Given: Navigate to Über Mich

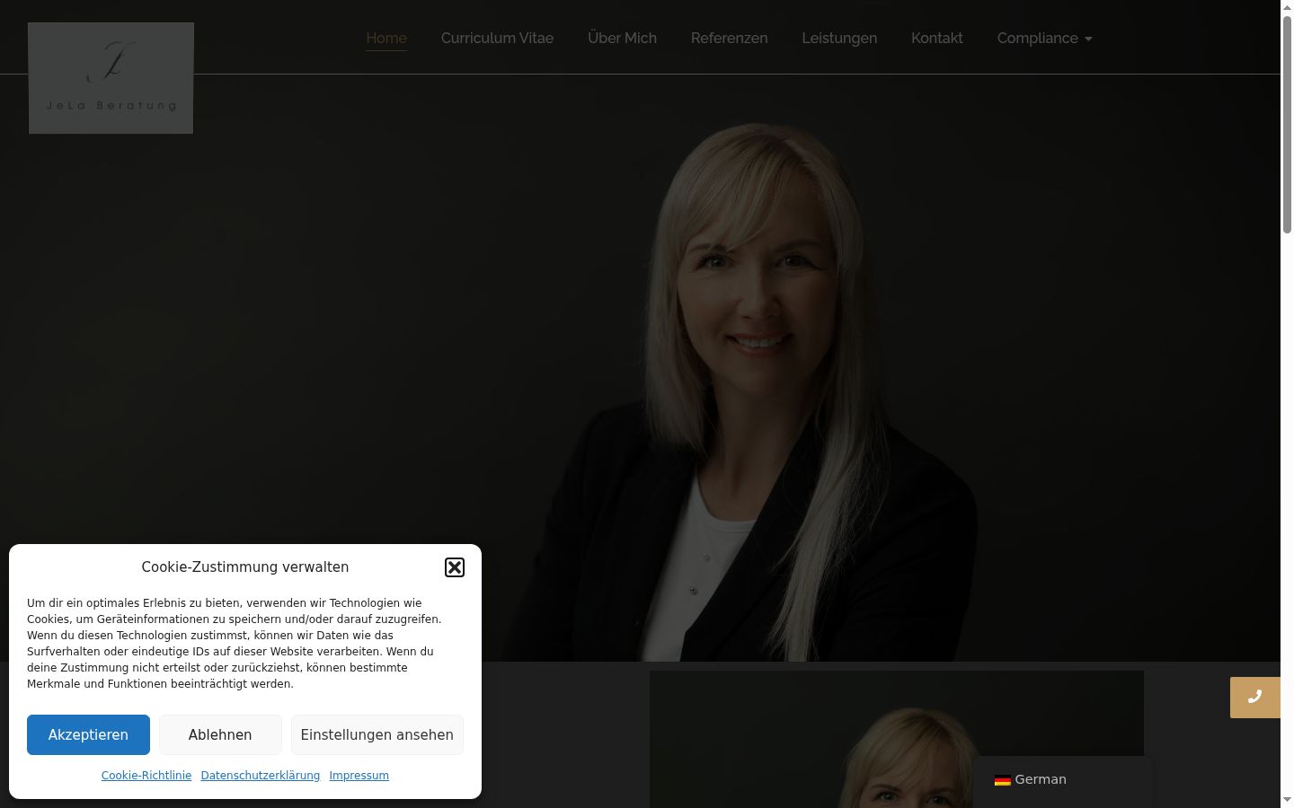Looking at the screenshot, I should [622, 38].
